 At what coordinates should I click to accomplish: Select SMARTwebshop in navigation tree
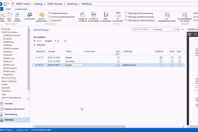coord(10,68)
